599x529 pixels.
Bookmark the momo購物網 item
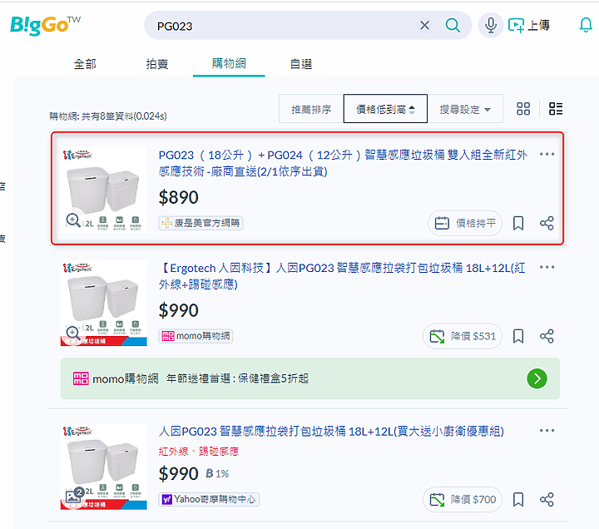[x=518, y=336]
